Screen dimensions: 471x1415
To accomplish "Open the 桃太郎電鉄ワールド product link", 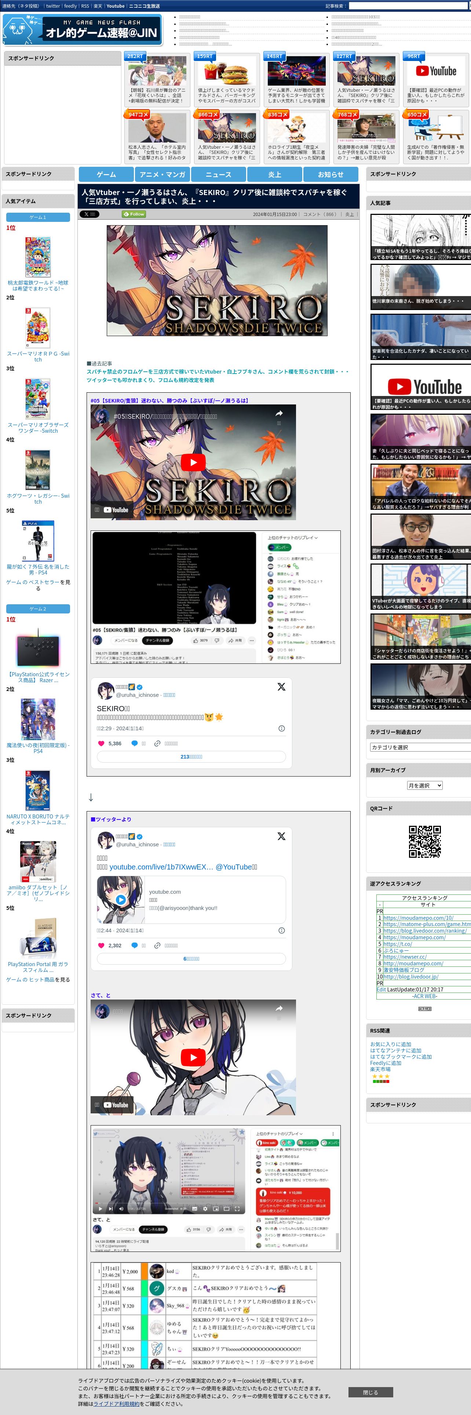I will [38, 286].
